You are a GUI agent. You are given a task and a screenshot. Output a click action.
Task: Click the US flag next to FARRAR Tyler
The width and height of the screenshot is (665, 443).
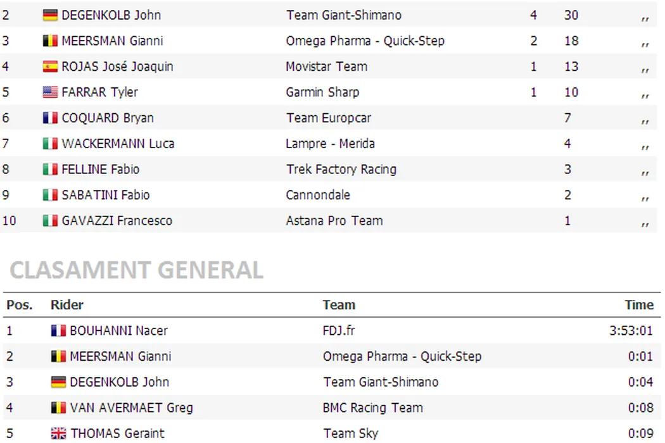[50, 92]
